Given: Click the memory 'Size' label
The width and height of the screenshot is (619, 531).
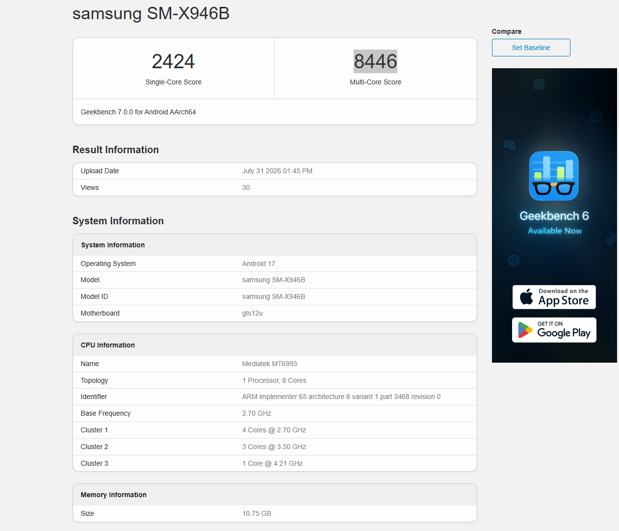Looking at the screenshot, I should tap(87, 513).
